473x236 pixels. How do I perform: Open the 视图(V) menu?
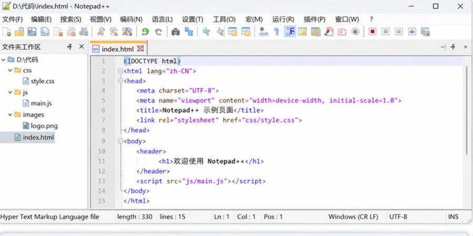click(x=100, y=19)
